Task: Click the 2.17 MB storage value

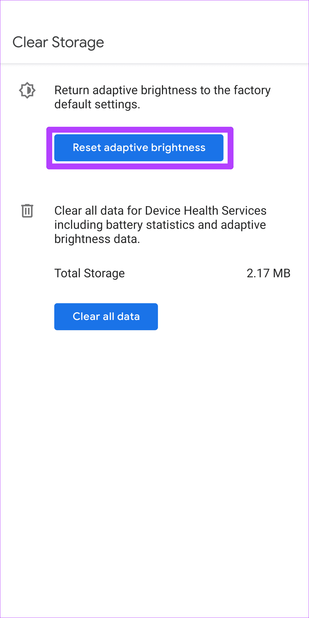Action: pos(269,273)
